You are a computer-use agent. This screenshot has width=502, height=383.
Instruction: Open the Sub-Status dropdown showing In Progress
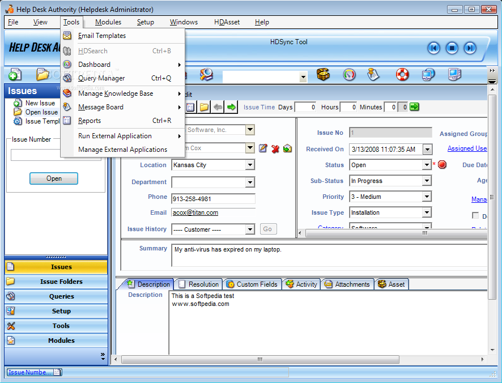427,181
